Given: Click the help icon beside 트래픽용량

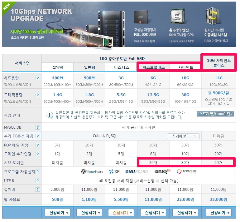Looking at the screenshot, I should (38, 95).
